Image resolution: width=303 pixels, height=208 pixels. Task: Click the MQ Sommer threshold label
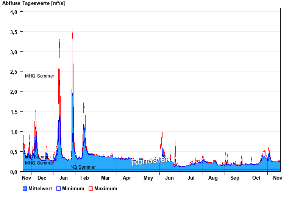point(38,157)
